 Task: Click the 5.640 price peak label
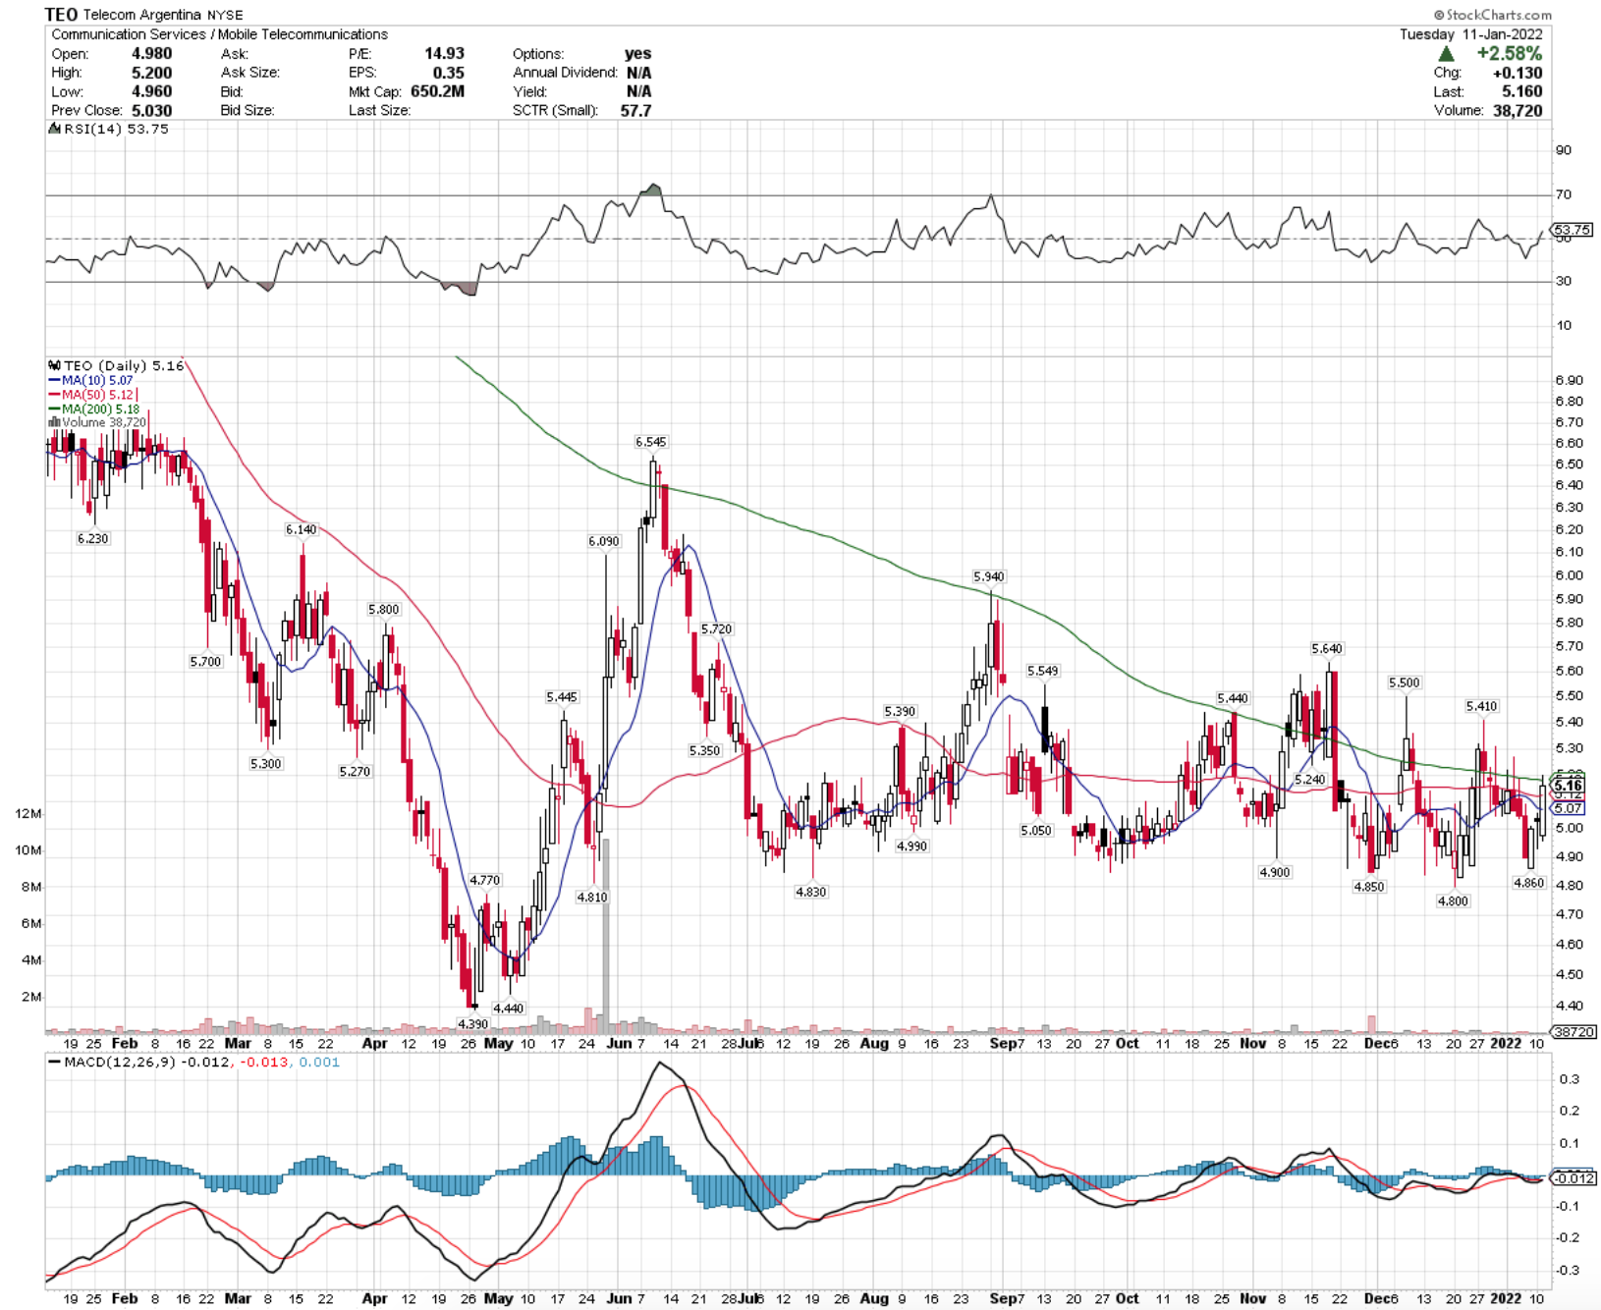1327,649
